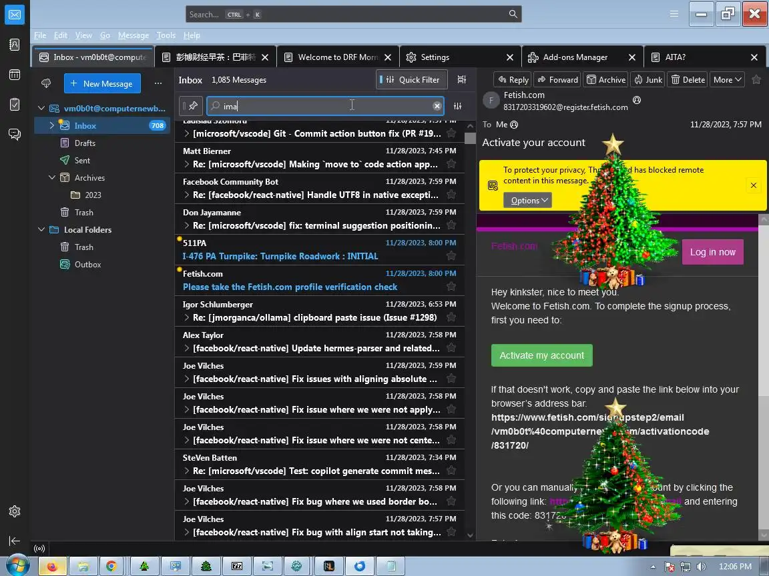Collapse the Local Folders section
The image size is (769, 576).
[41, 229]
